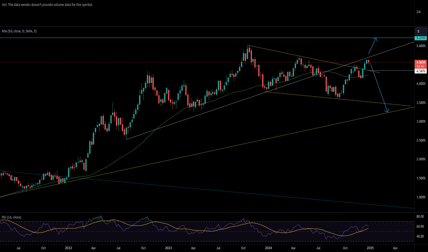Click the teal 5.215% price label
This screenshot has height=252, width=428.
pyautogui.click(x=420, y=38)
